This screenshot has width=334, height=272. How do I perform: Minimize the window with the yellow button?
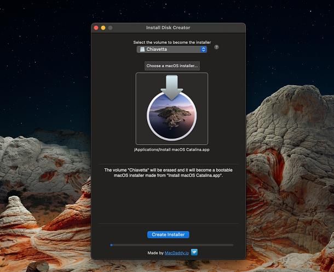point(103,28)
